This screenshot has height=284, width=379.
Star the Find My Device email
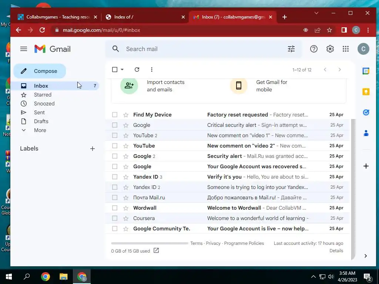coord(126,115)
